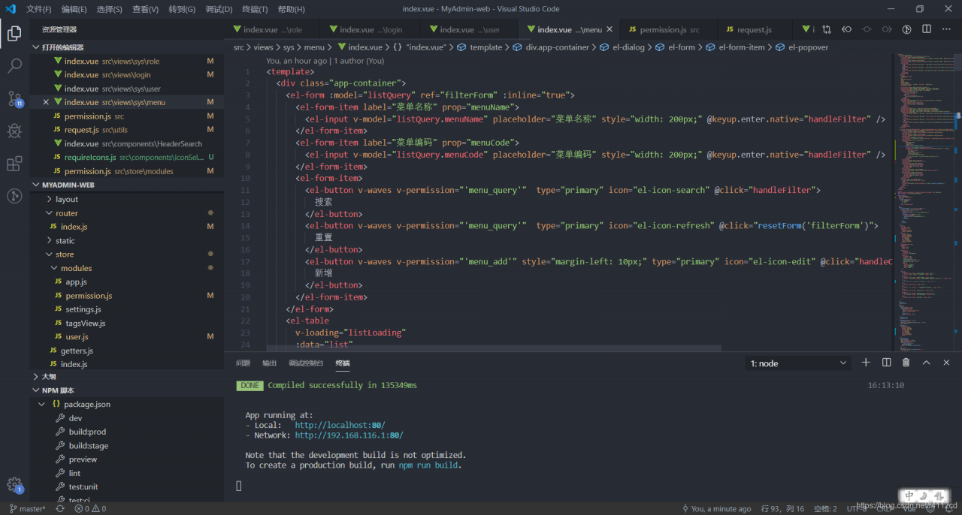Open the Debug (调试) menu
Image resolution: width=962 pixels, height=515 pixels.
pyautogui.click(x=219, y=9)
